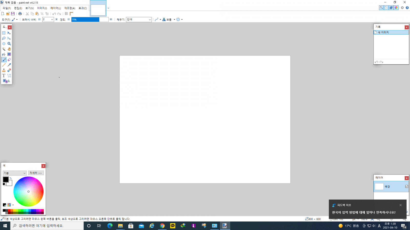Select the Text tool
The image size is (410, 230).
[x=4, y=76]
